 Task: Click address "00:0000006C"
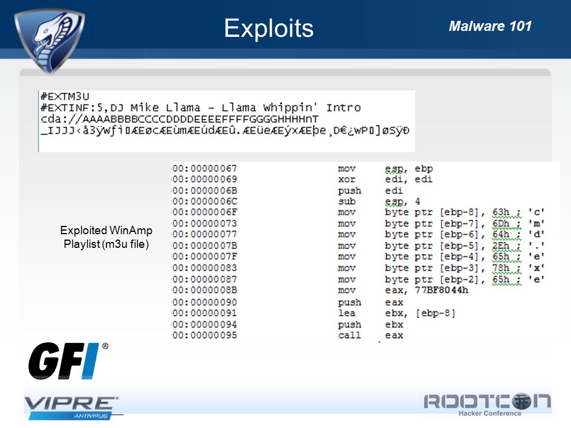tap(205, 202)
